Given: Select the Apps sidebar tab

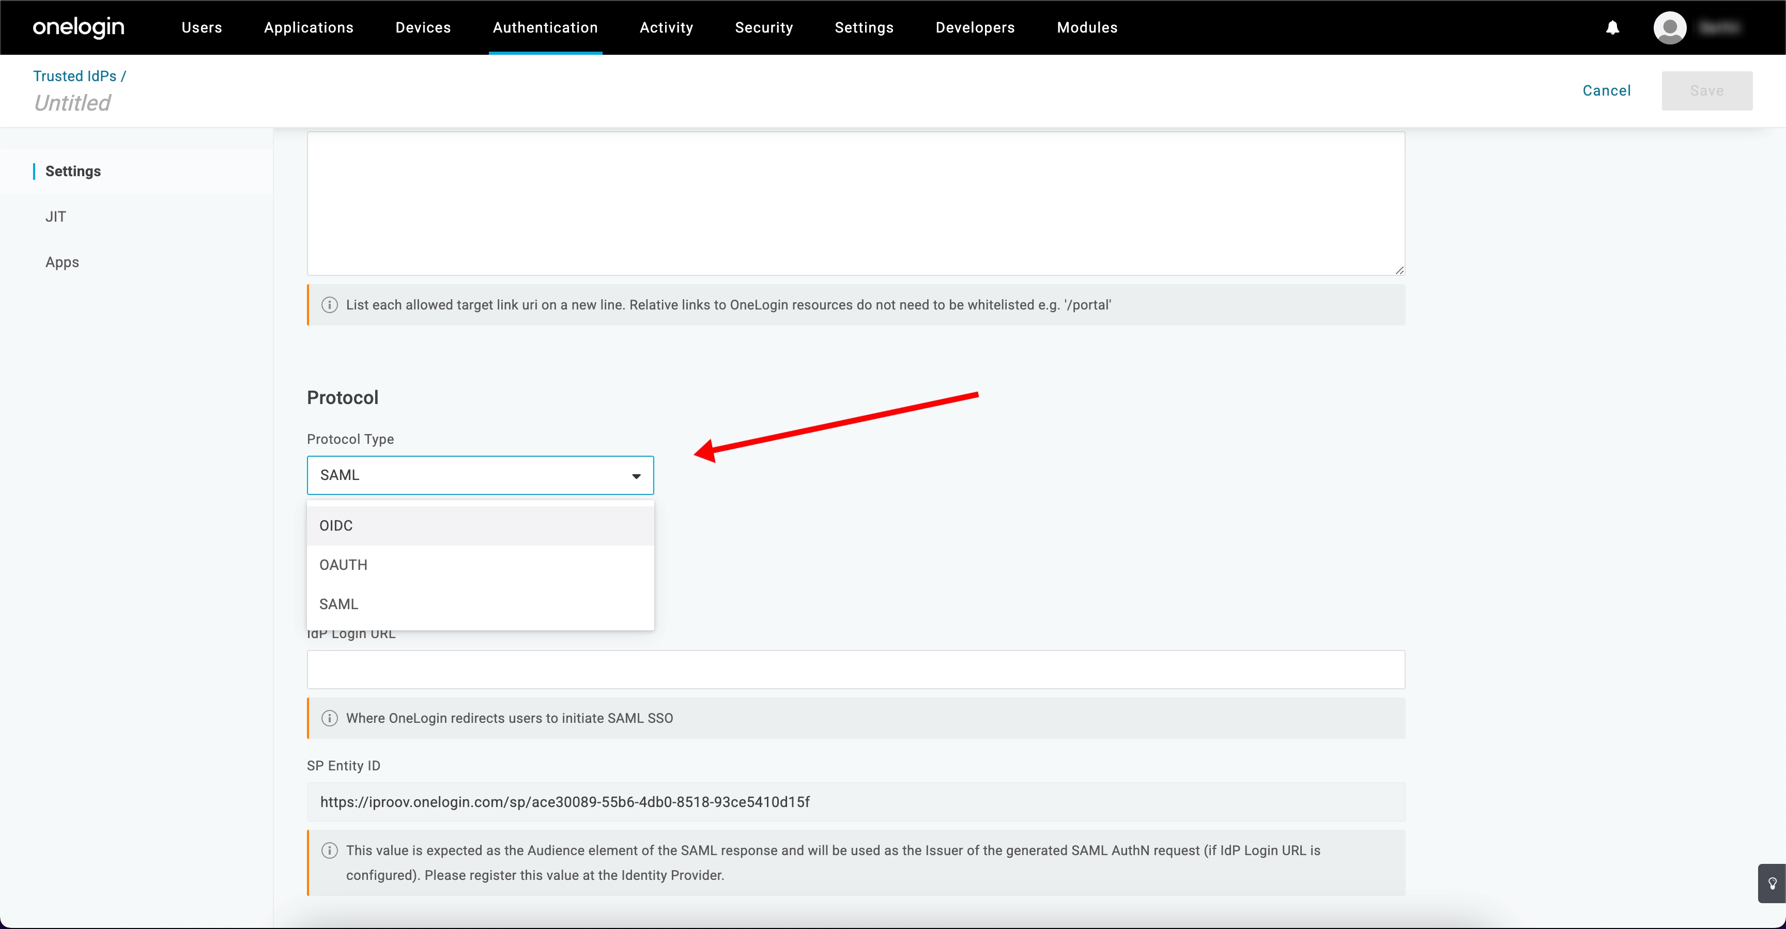Looking at the screenshot, I should click(x=61, y=263).
